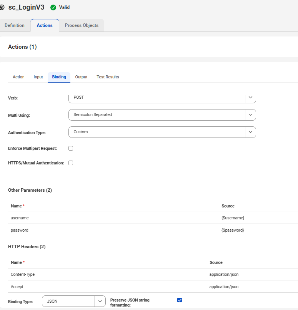Click the username parameter name cell
Viewport: 298px width, 310px height.
coord(20,218)
